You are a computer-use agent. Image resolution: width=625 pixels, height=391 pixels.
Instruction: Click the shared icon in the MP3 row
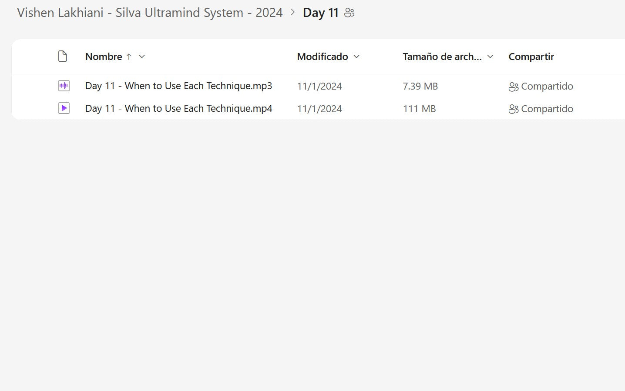pos(514,87)
